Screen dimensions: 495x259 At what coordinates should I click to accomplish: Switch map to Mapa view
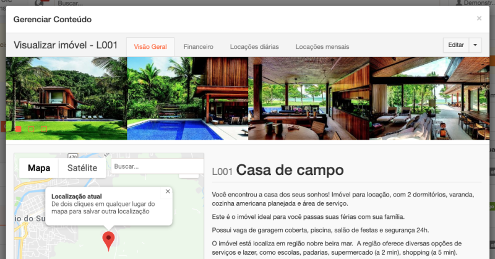(39, 168)
